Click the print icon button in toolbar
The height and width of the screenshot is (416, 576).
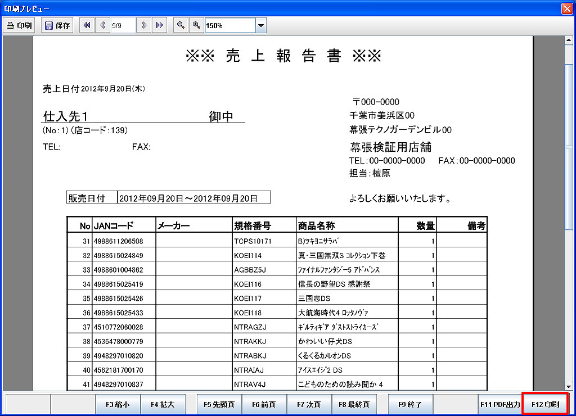(20, 25)
